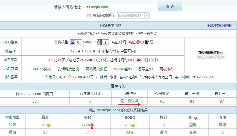Click the Baidu paw weight icon
The image size is (237, 136).
[x=72, y=42]
